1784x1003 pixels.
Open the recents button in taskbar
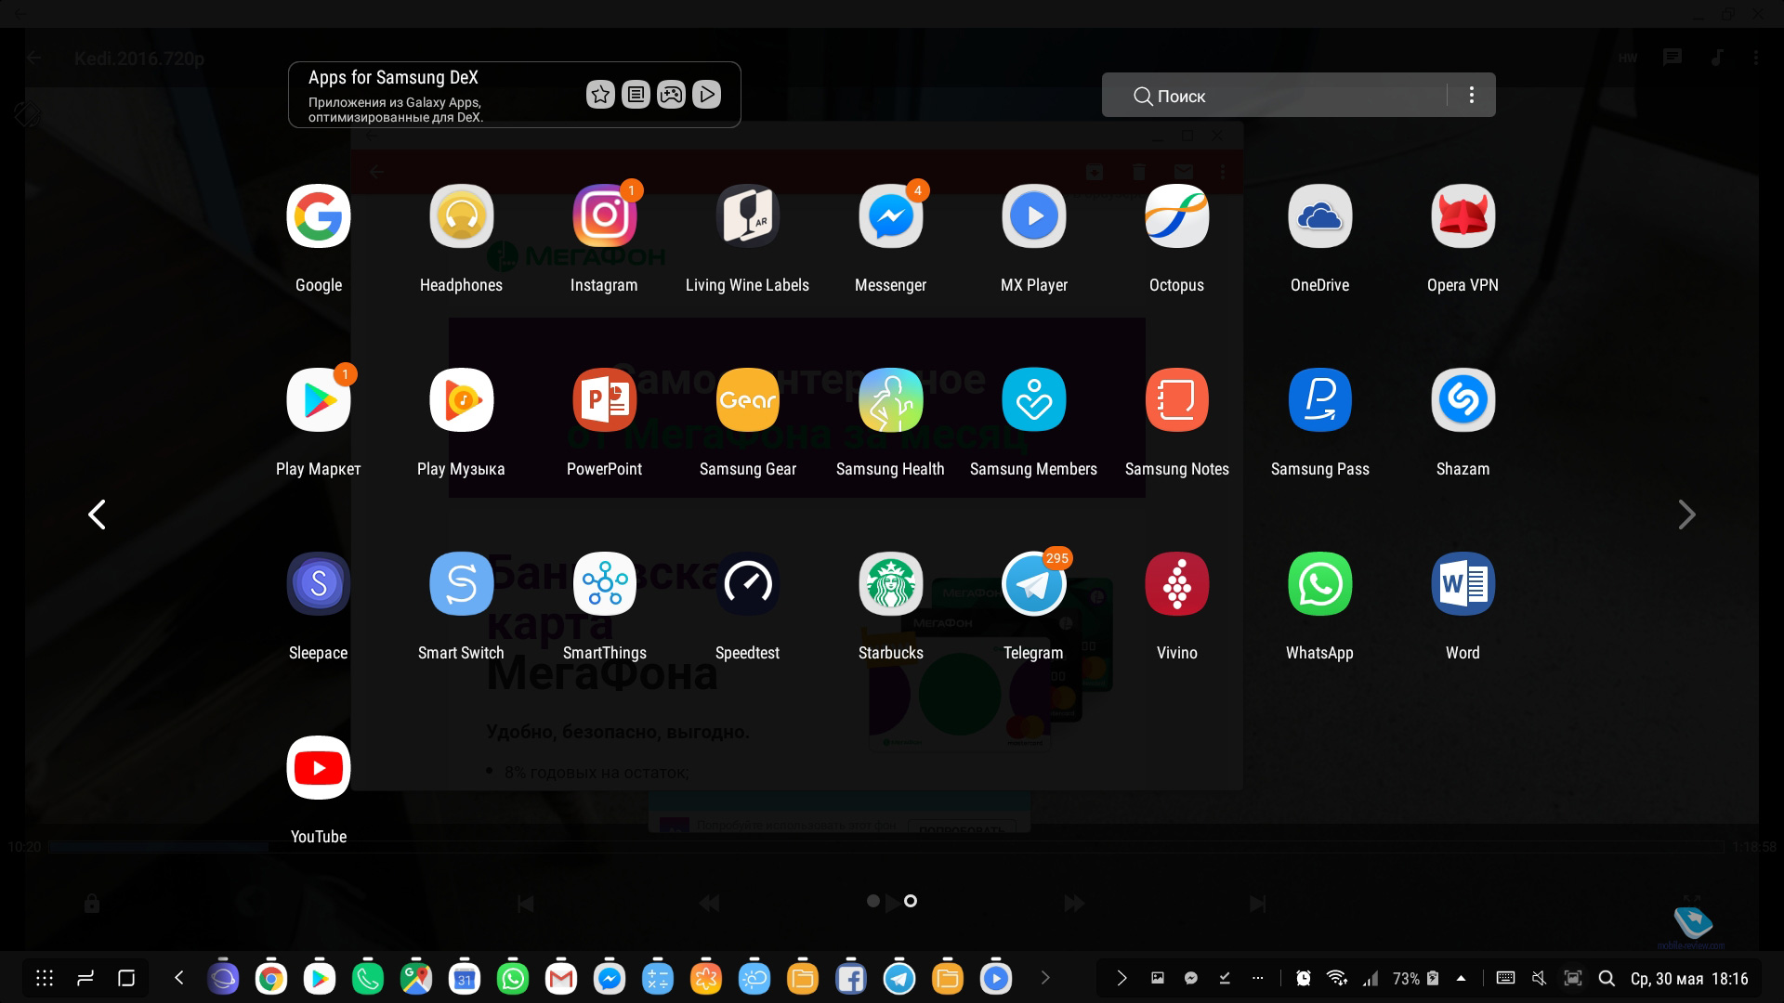pyautogui.click(x=85, y=978)
